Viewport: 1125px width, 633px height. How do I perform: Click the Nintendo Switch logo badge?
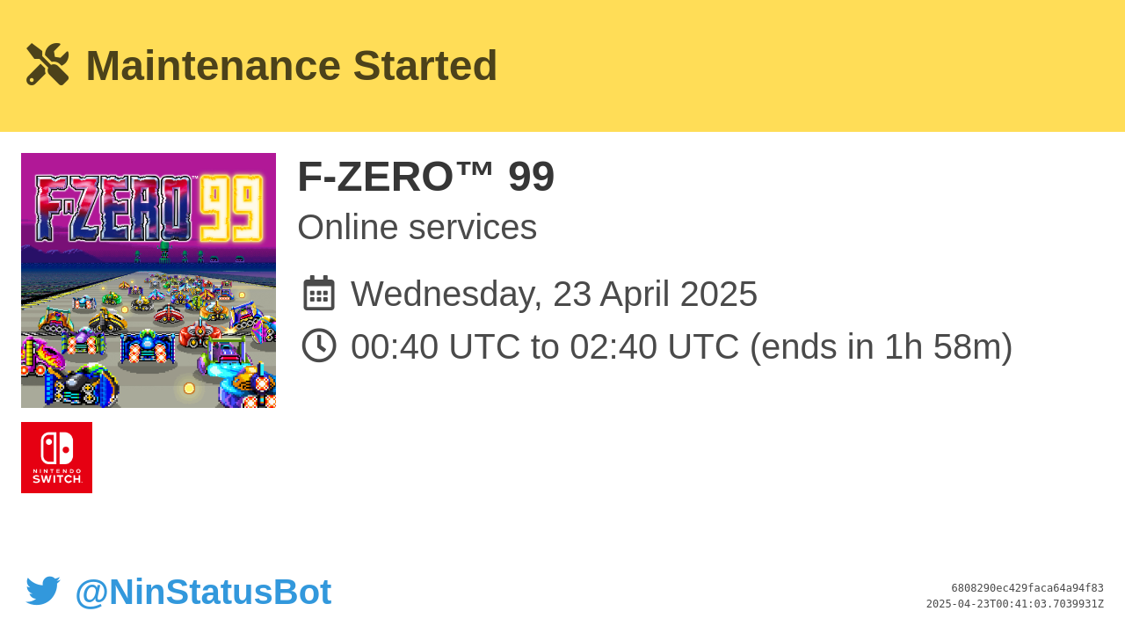click(56, 457)
